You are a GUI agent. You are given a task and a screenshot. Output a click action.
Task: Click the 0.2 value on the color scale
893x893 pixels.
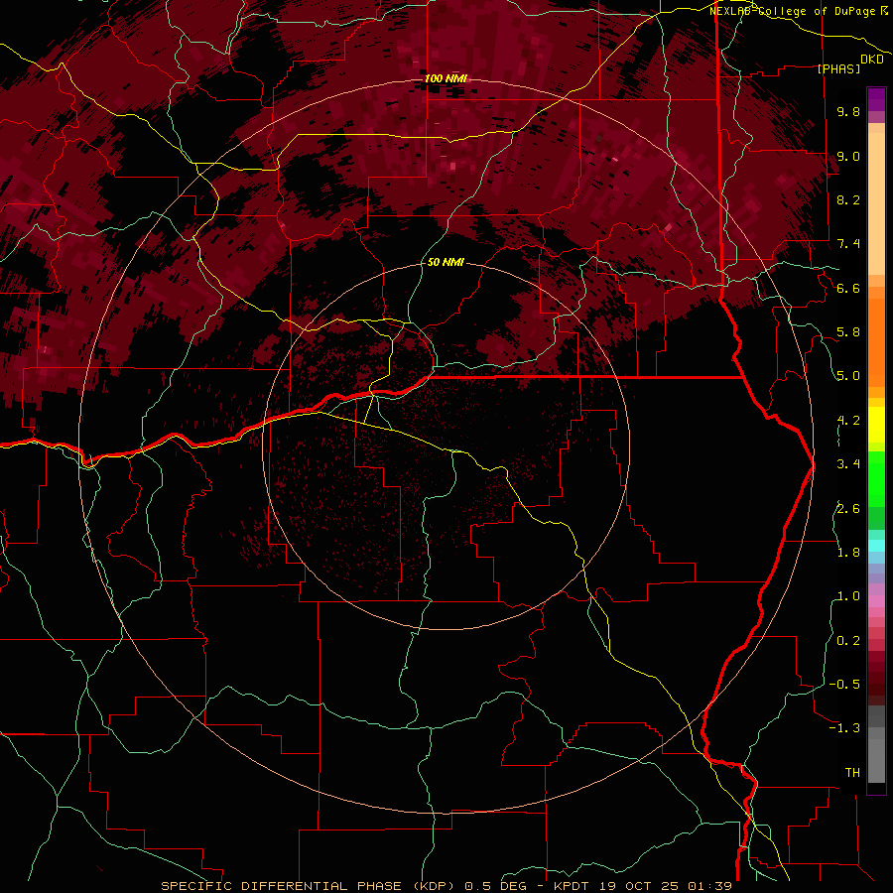coord(848,641)
